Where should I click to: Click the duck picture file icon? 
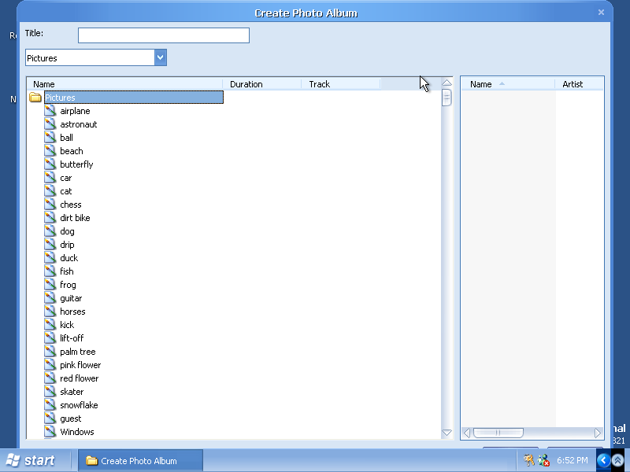click(x=50, y=258)
